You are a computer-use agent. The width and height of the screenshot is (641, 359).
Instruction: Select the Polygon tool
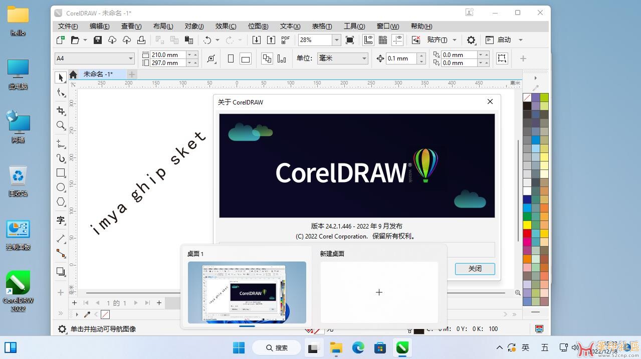point(61,201)
